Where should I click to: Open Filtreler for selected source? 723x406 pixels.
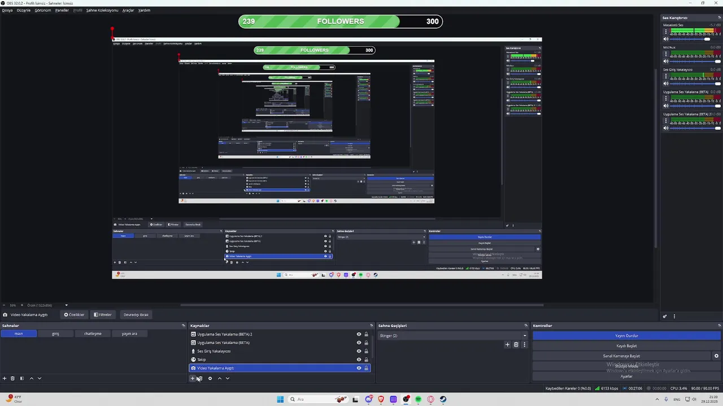[103, 315]
